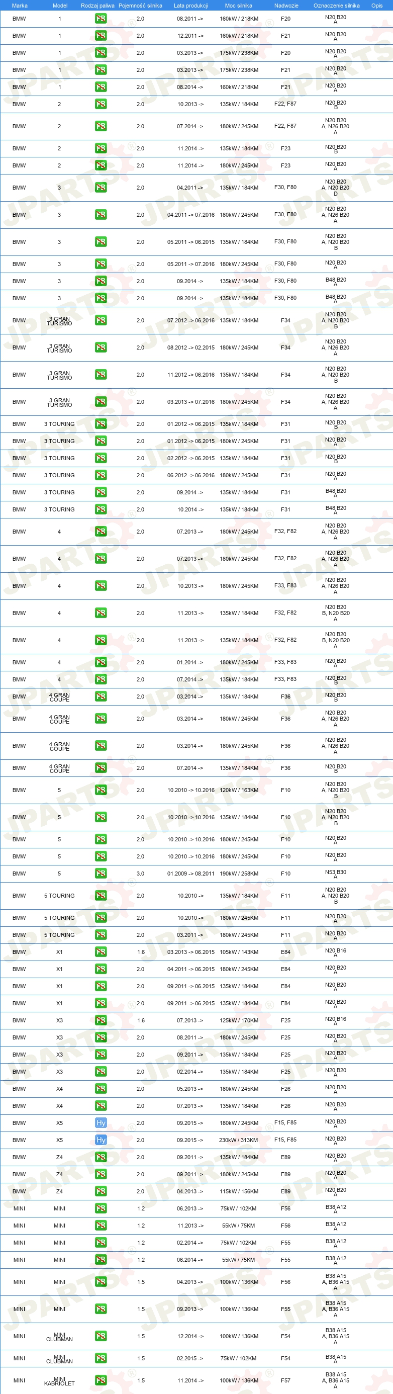Click fuel icon for MINI F55 06.2014 55kW row
Screen dimensions: 393x1394
pos(101,1260)
